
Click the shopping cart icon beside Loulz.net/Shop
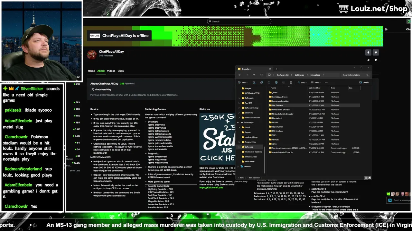tap(343, 8)
